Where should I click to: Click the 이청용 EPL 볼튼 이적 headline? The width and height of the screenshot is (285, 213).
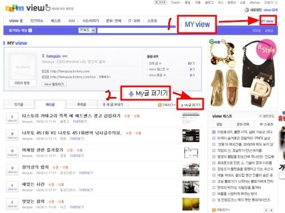tap(245, 132)
